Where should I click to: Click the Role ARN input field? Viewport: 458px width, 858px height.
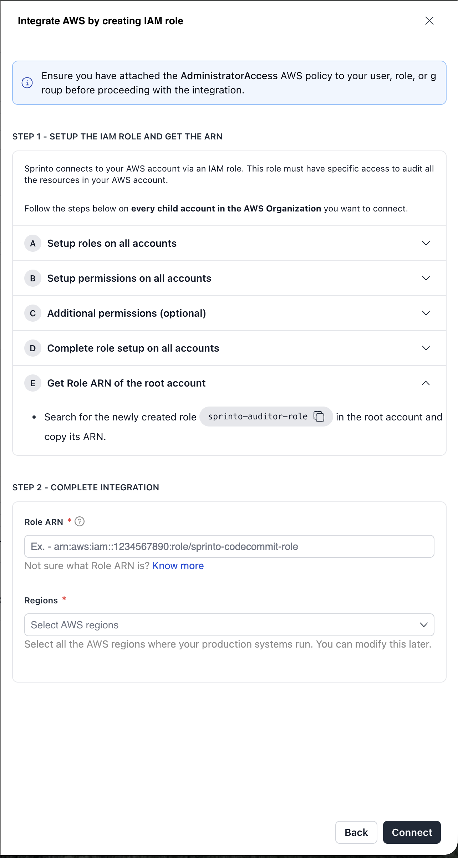pos(229,546)
